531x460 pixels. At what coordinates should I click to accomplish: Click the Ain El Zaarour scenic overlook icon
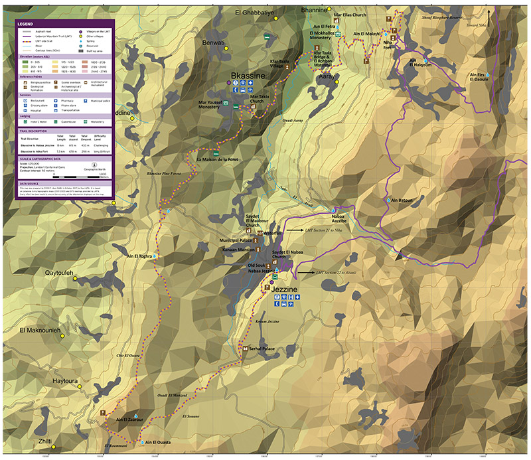pyautogui.click(x=103, y=412)
